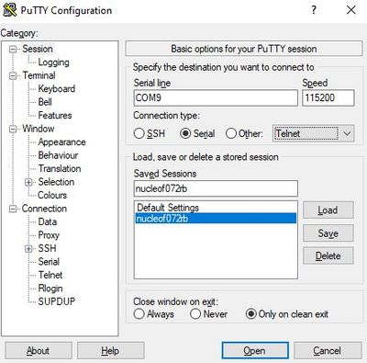Click the Serial line COM9 field
367x363 pixels.
point(216,98)
